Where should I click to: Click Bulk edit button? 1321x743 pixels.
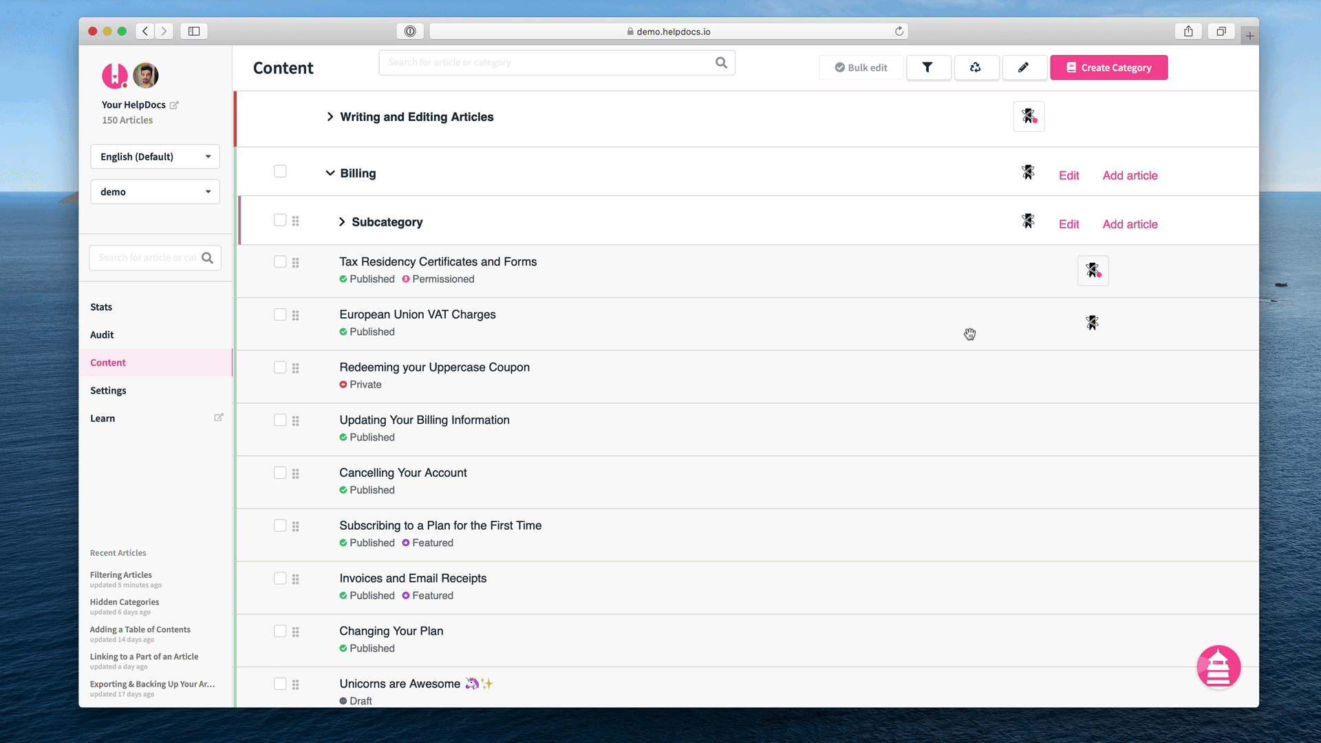[861, 67]
